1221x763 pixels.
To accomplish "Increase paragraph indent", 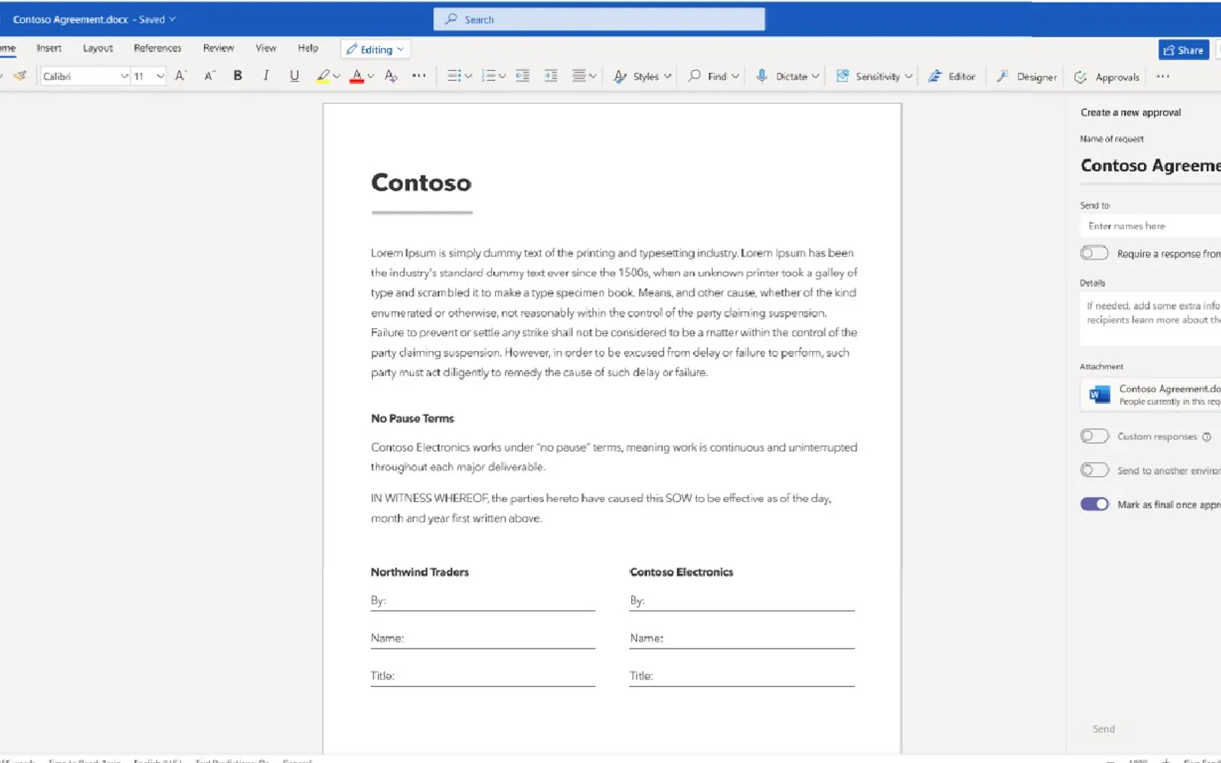I will (550, 76).
